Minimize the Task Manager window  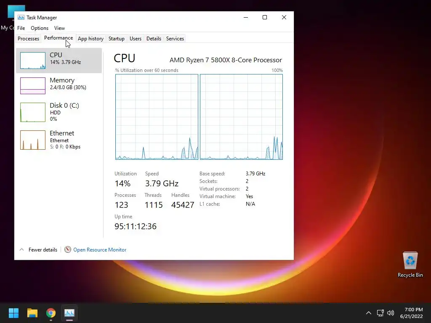(x=246, y=17)
